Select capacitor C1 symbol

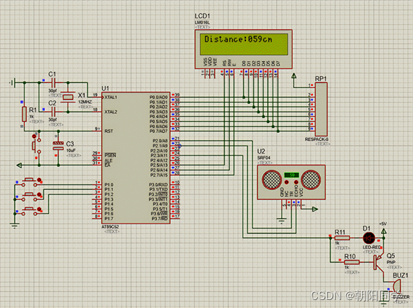click(54, 83)
